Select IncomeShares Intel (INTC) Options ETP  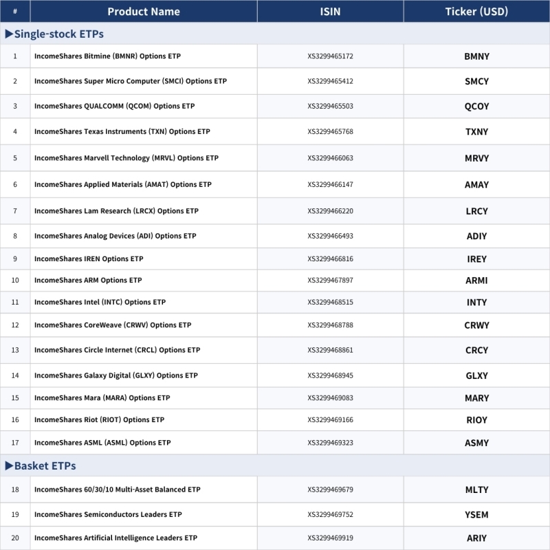(x=100, y=302)
